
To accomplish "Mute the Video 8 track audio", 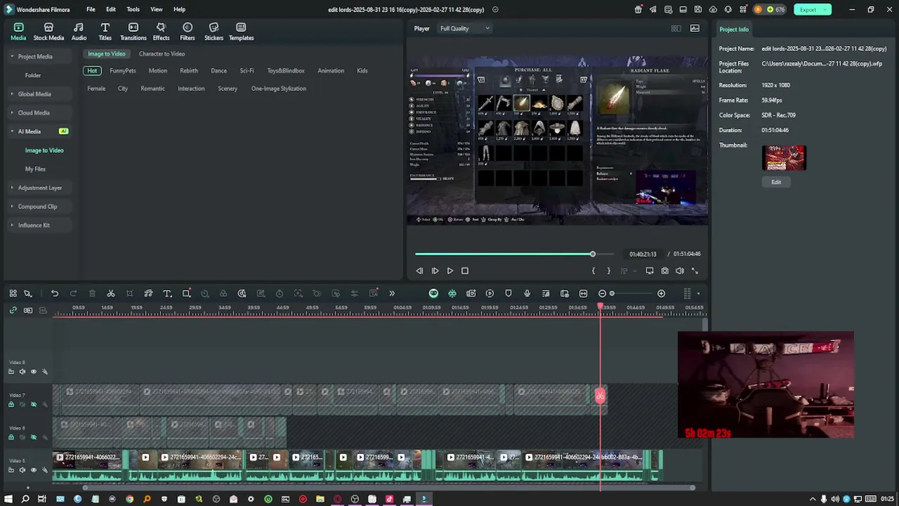I will click(22, 372).
